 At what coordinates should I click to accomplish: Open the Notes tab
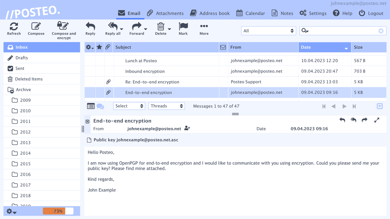click(282, 13)
